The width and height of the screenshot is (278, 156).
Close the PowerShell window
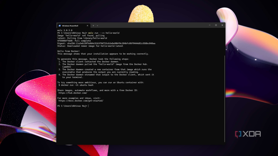(x=222, y=25)
